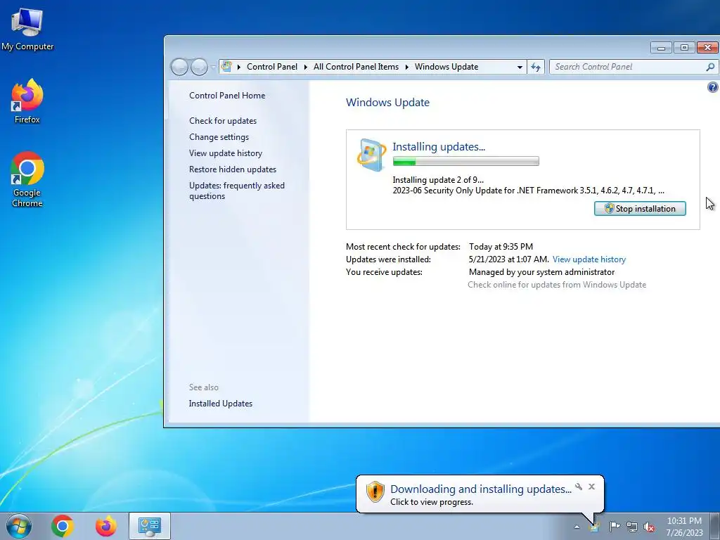Screen dimensions: 720x540
Task: Launch Chrome from the taskbar
Action: tap(63, 526)
